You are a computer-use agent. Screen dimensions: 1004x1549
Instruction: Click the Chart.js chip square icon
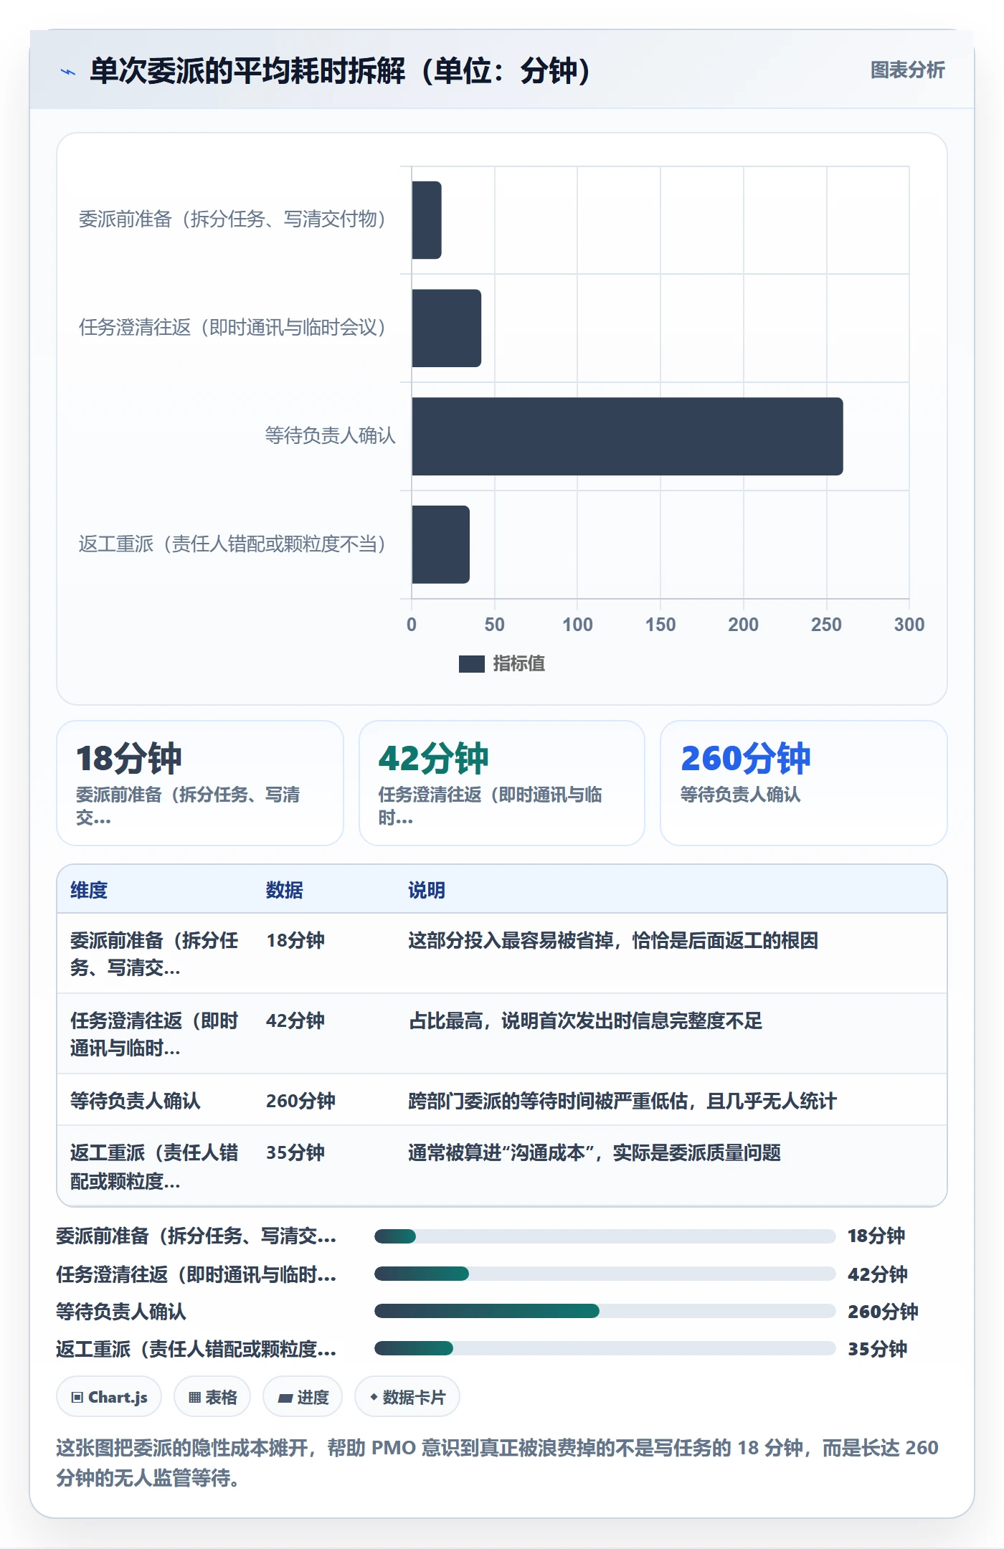[x=77, y=1397]
